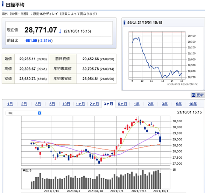
Task: Click the 更新 refresh button
Action: point(198,95)
